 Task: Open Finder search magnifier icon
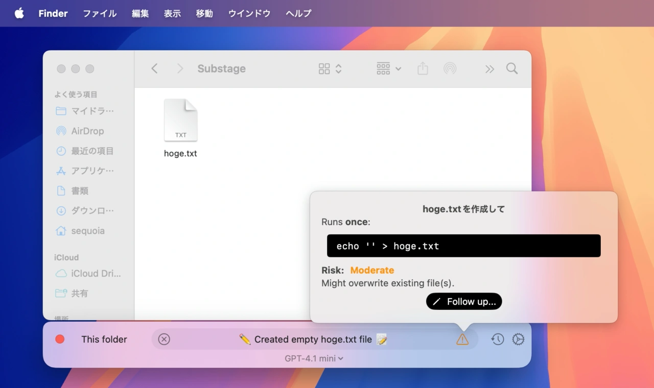(512, 68)
